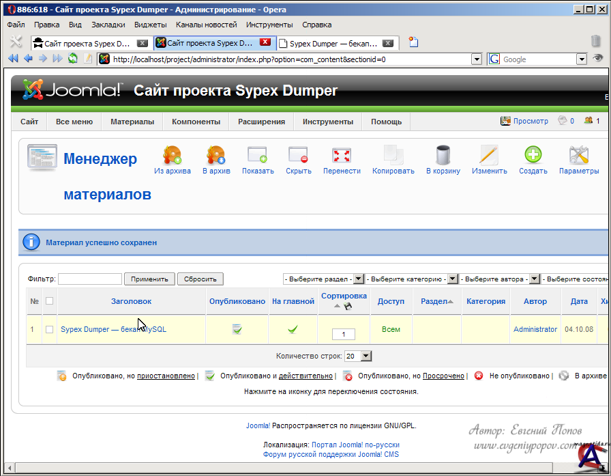This screenshot has width=611, height=476.
Task: Toggle the published status icon of the article
Action: (x=237, y=329)
